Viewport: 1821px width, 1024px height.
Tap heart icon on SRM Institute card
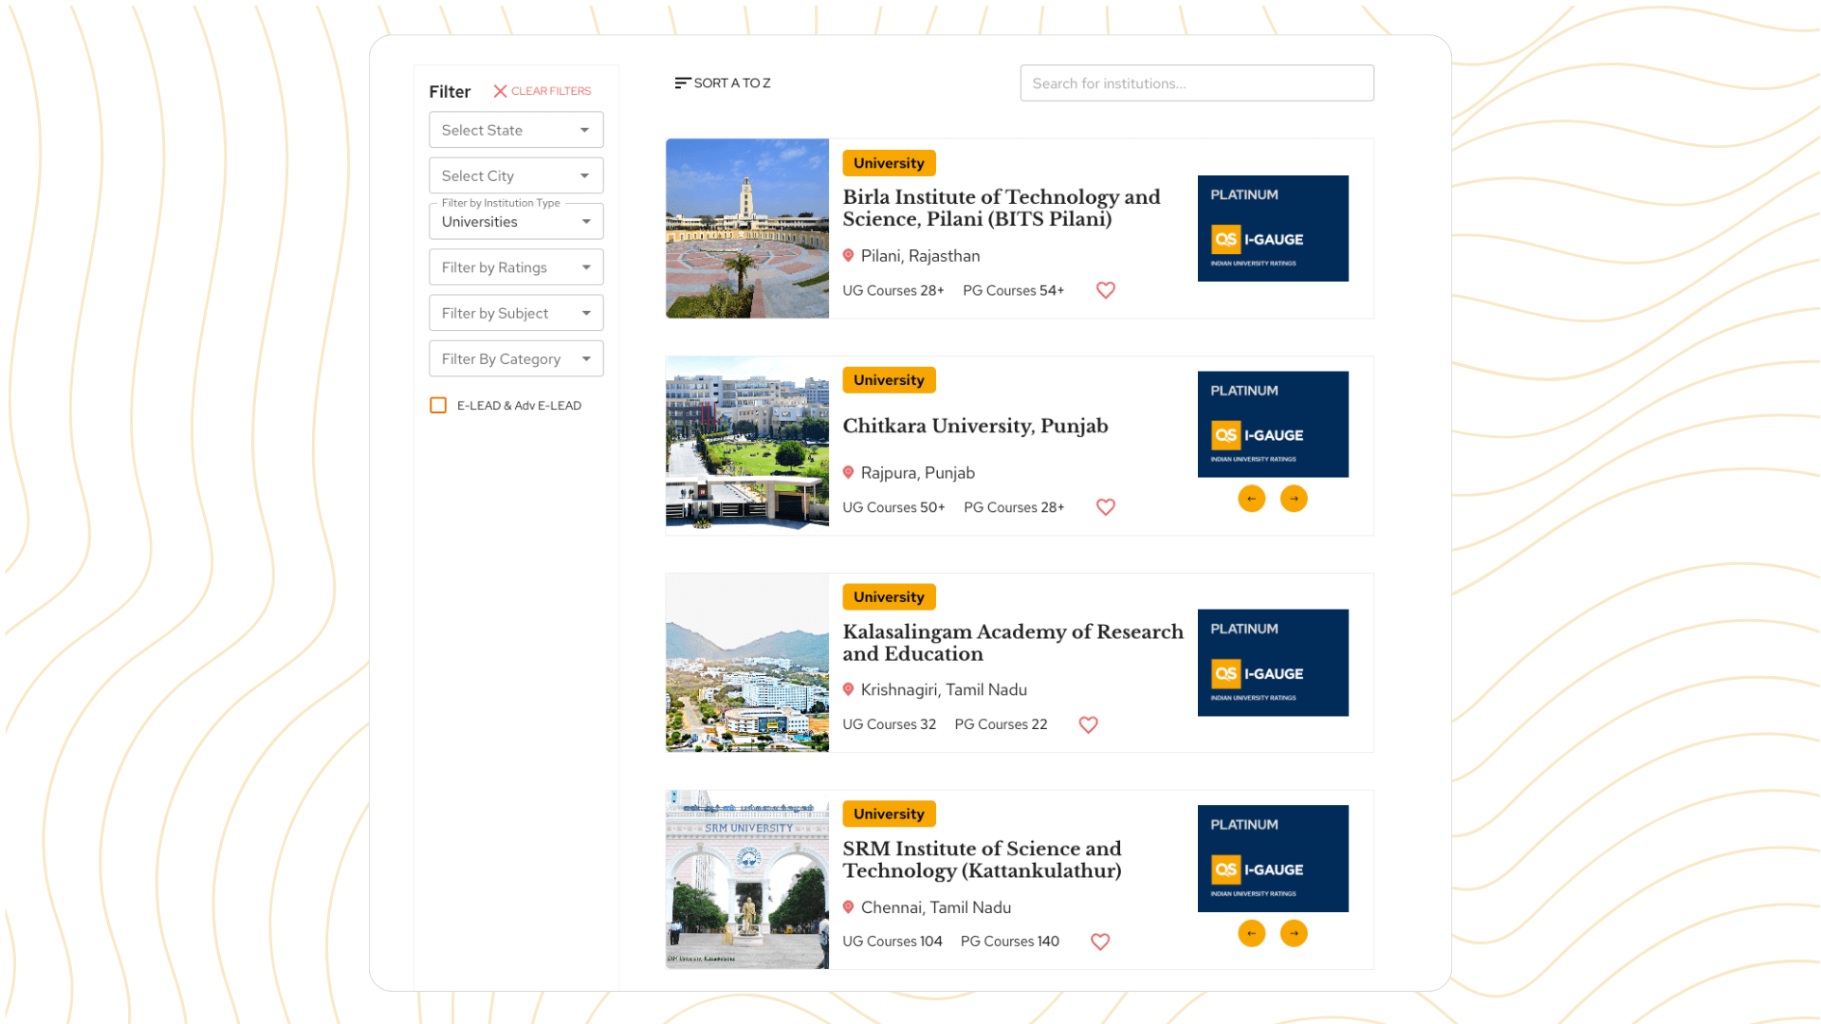1099,942
